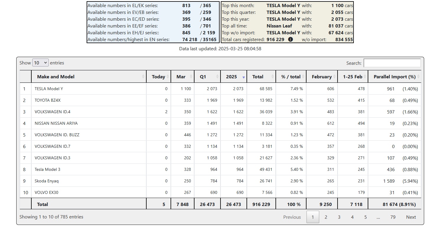The image size is (441, 232).
Task: Click the VOLKSWAGEN ID. BUZZ model name
Action: click(x=57, y=135)
